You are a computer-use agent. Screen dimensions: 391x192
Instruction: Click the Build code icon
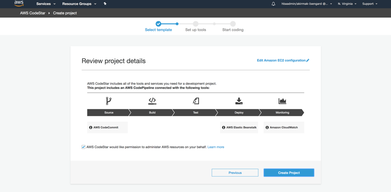coord(152,101)
